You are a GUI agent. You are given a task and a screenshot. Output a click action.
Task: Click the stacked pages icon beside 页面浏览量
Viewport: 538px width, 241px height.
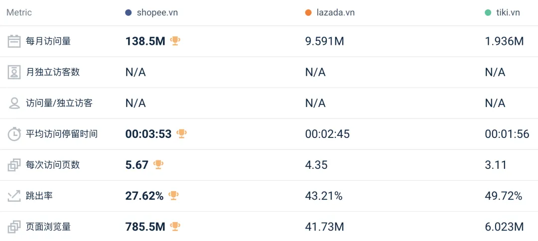click(x=14, y=227)
